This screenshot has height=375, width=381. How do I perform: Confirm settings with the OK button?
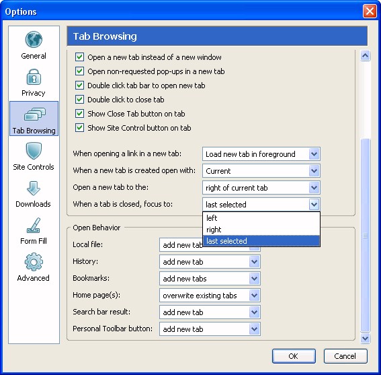click(294, 356)
